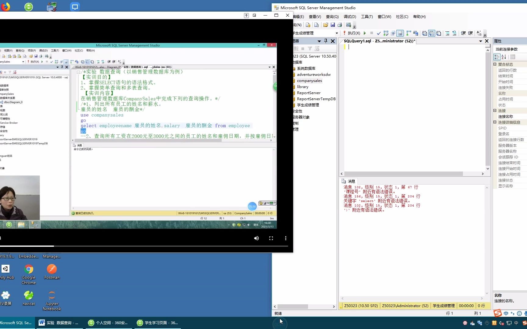This screenshot has width=527, height=329.
Task: Print using the printer toolbar icon
Action: tap(340, 25)
